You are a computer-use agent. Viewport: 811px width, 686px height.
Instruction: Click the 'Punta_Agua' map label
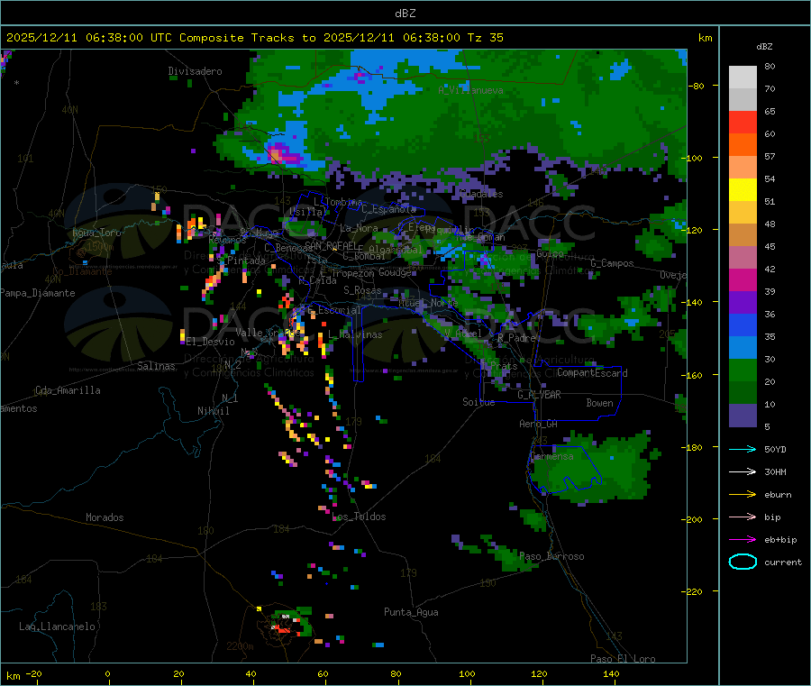coord(411,612)
